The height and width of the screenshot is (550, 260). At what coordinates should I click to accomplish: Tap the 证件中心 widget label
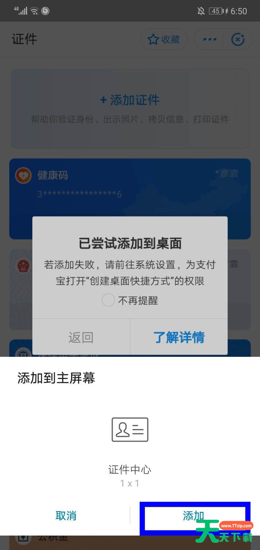pos(130,470)
